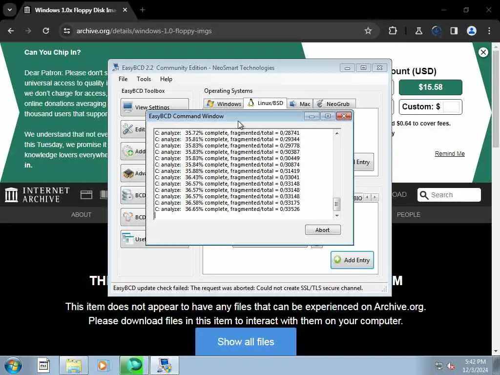Viewport: 500px width, 375px height.
Task: Open the Windows Start menu
Action: pos(13,365)
